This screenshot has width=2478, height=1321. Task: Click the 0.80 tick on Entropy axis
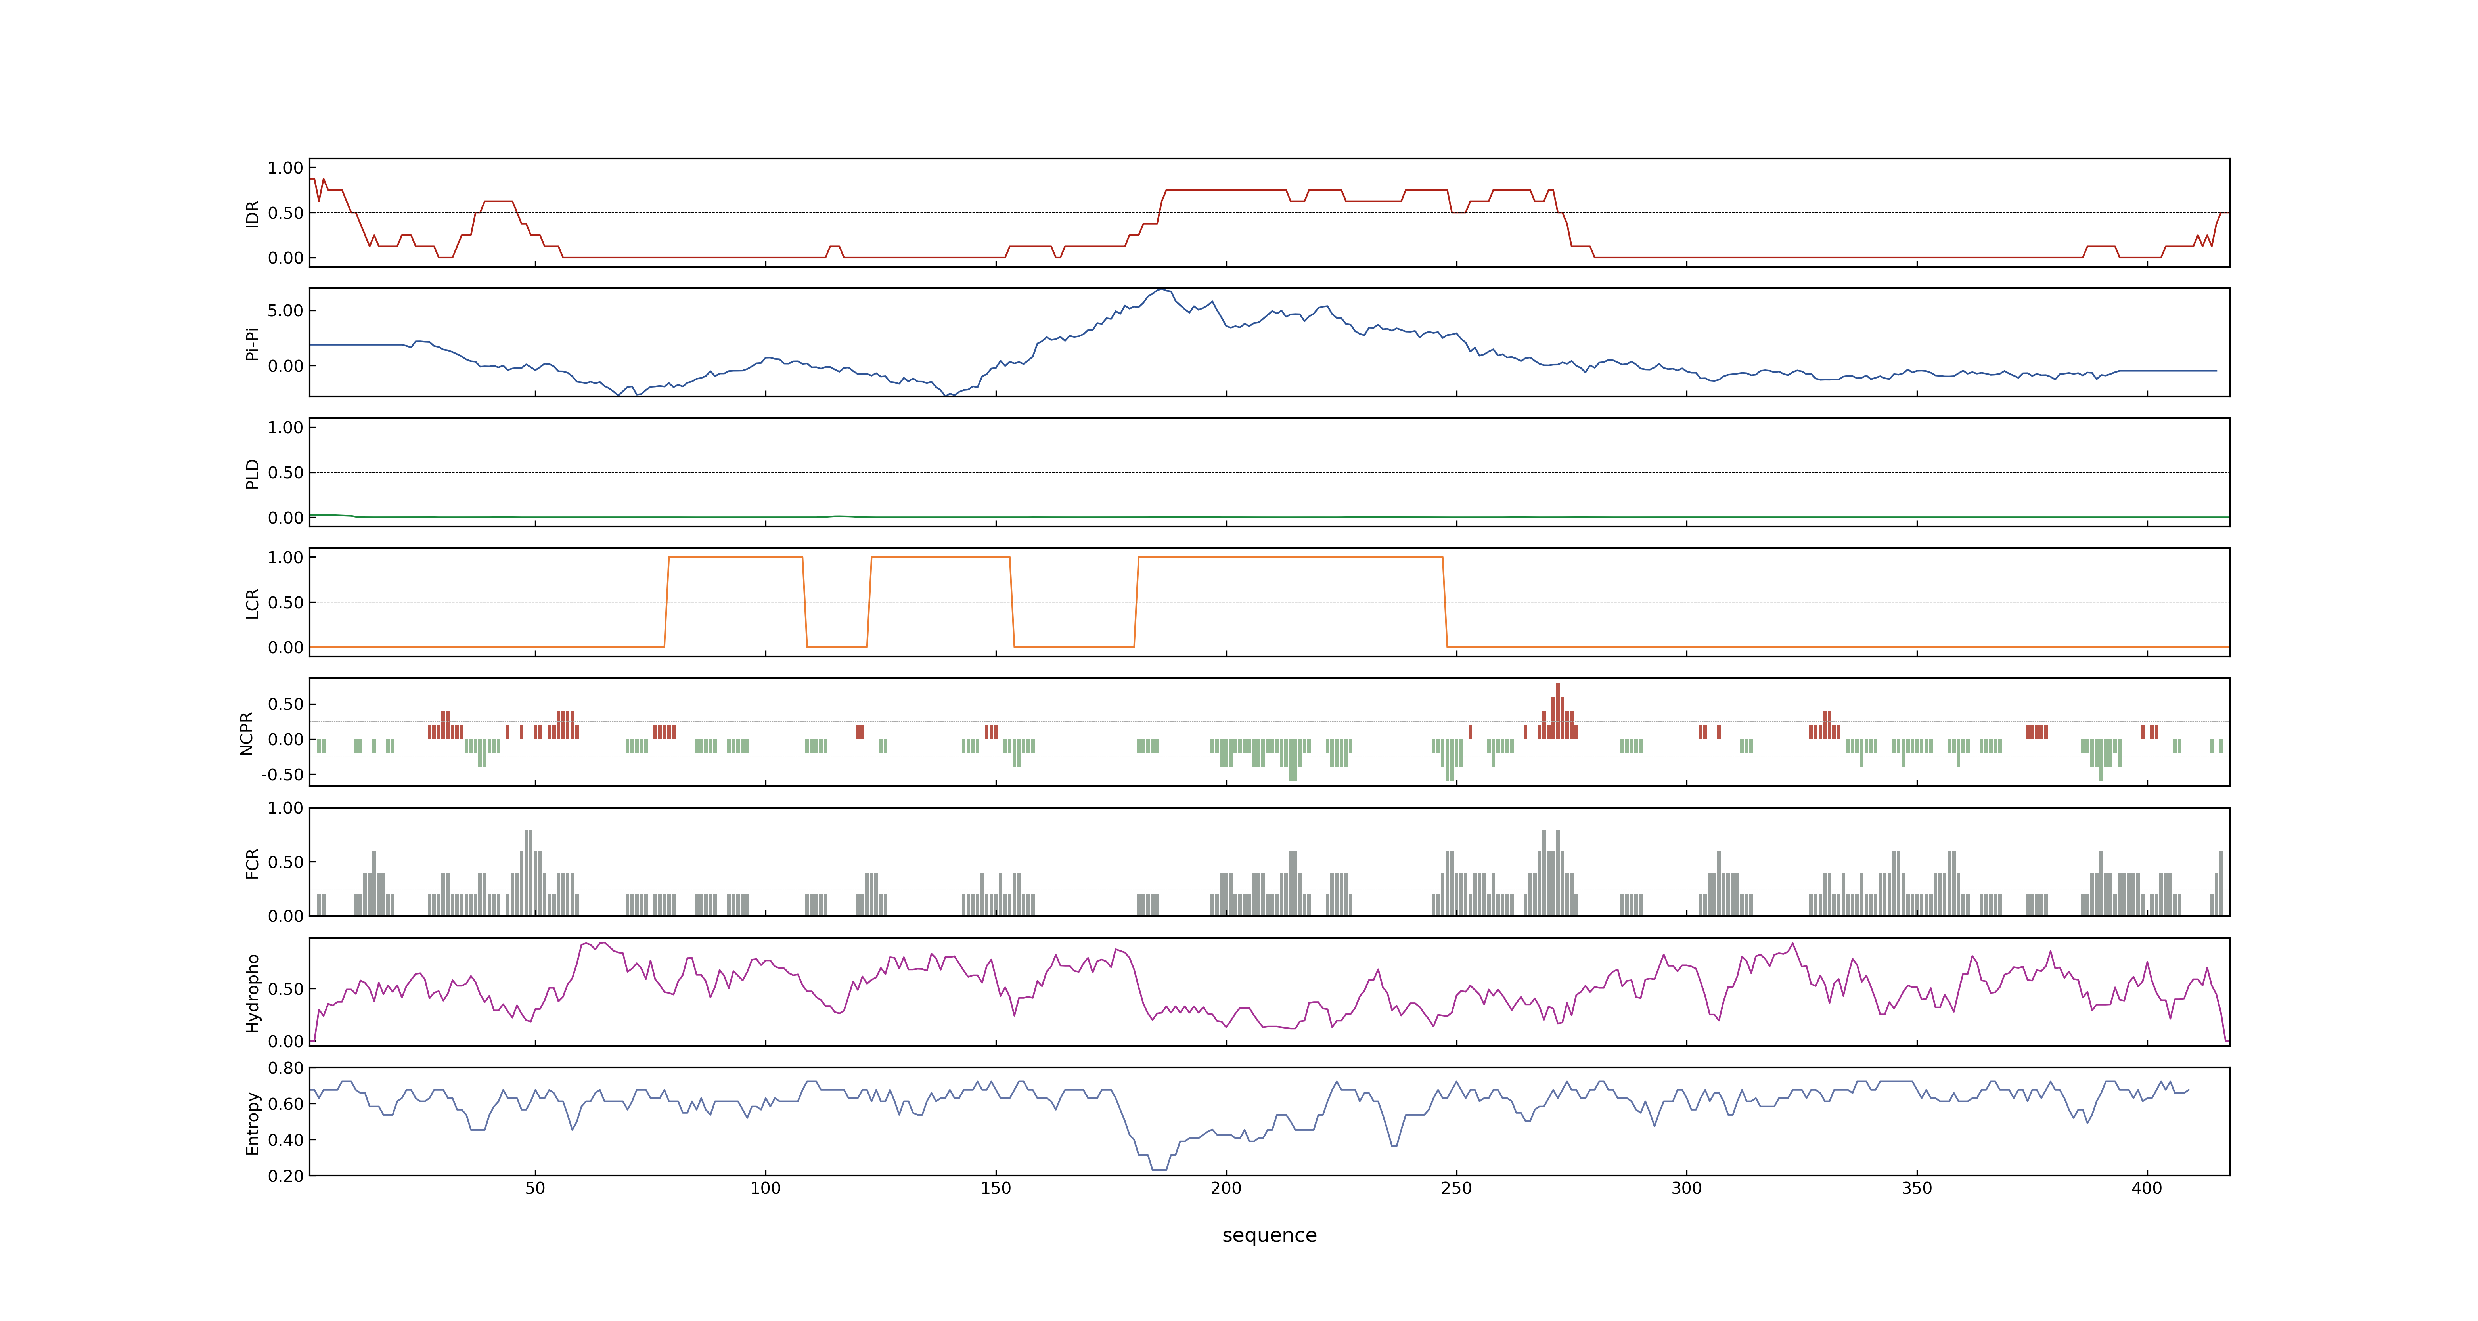click(x=286, y=1068)
